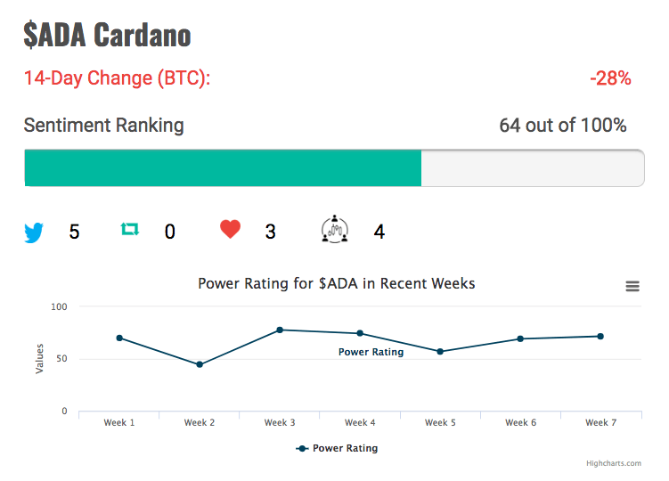Click the chart title text
Screen dimensions: 669x481
(336, 284)
